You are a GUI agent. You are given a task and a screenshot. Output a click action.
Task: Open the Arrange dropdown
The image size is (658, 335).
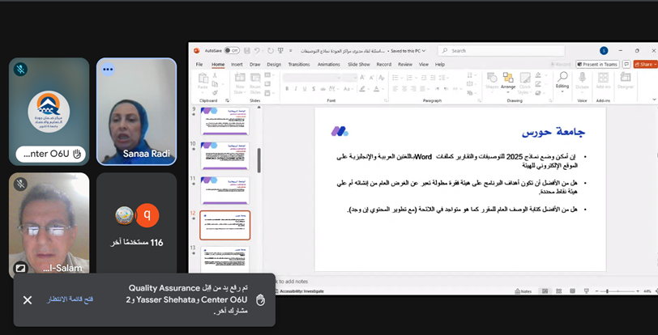[508, 83]
